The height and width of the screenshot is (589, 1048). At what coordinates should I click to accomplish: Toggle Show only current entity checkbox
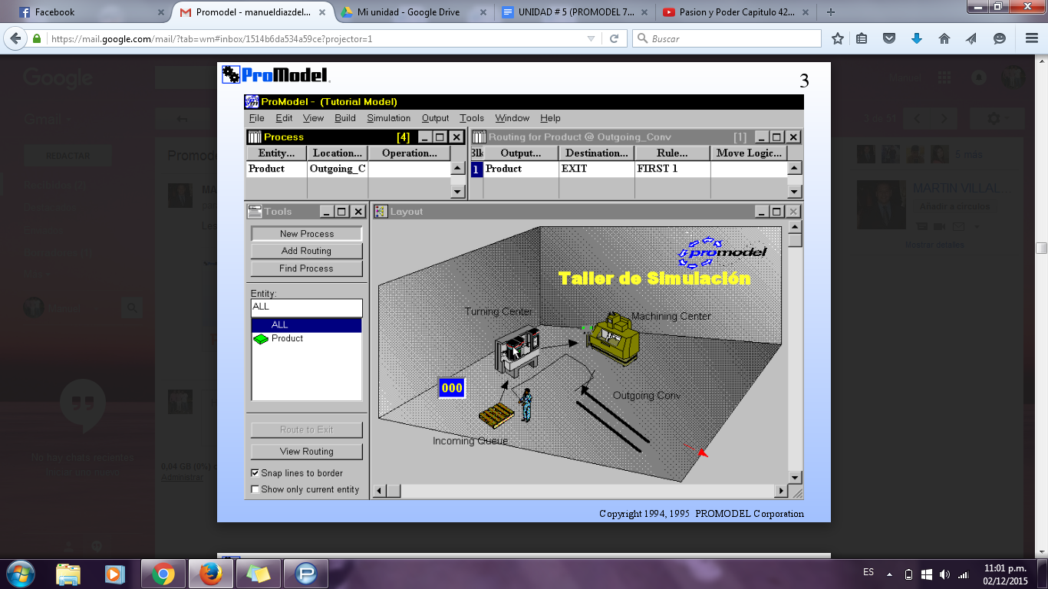tap(255, 489)
